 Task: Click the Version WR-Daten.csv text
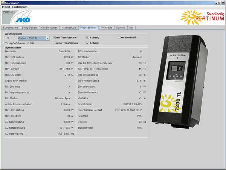[20, 43]
